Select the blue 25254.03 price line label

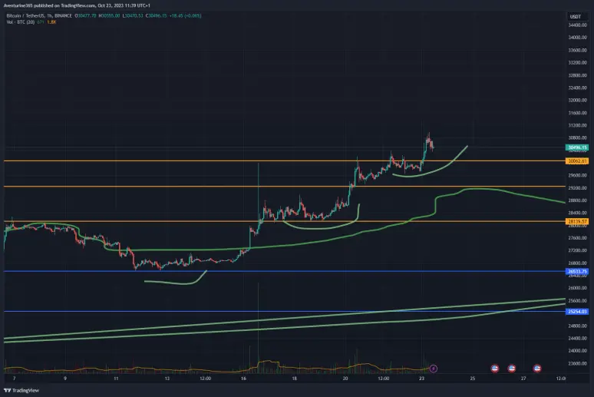coord(577,312)
